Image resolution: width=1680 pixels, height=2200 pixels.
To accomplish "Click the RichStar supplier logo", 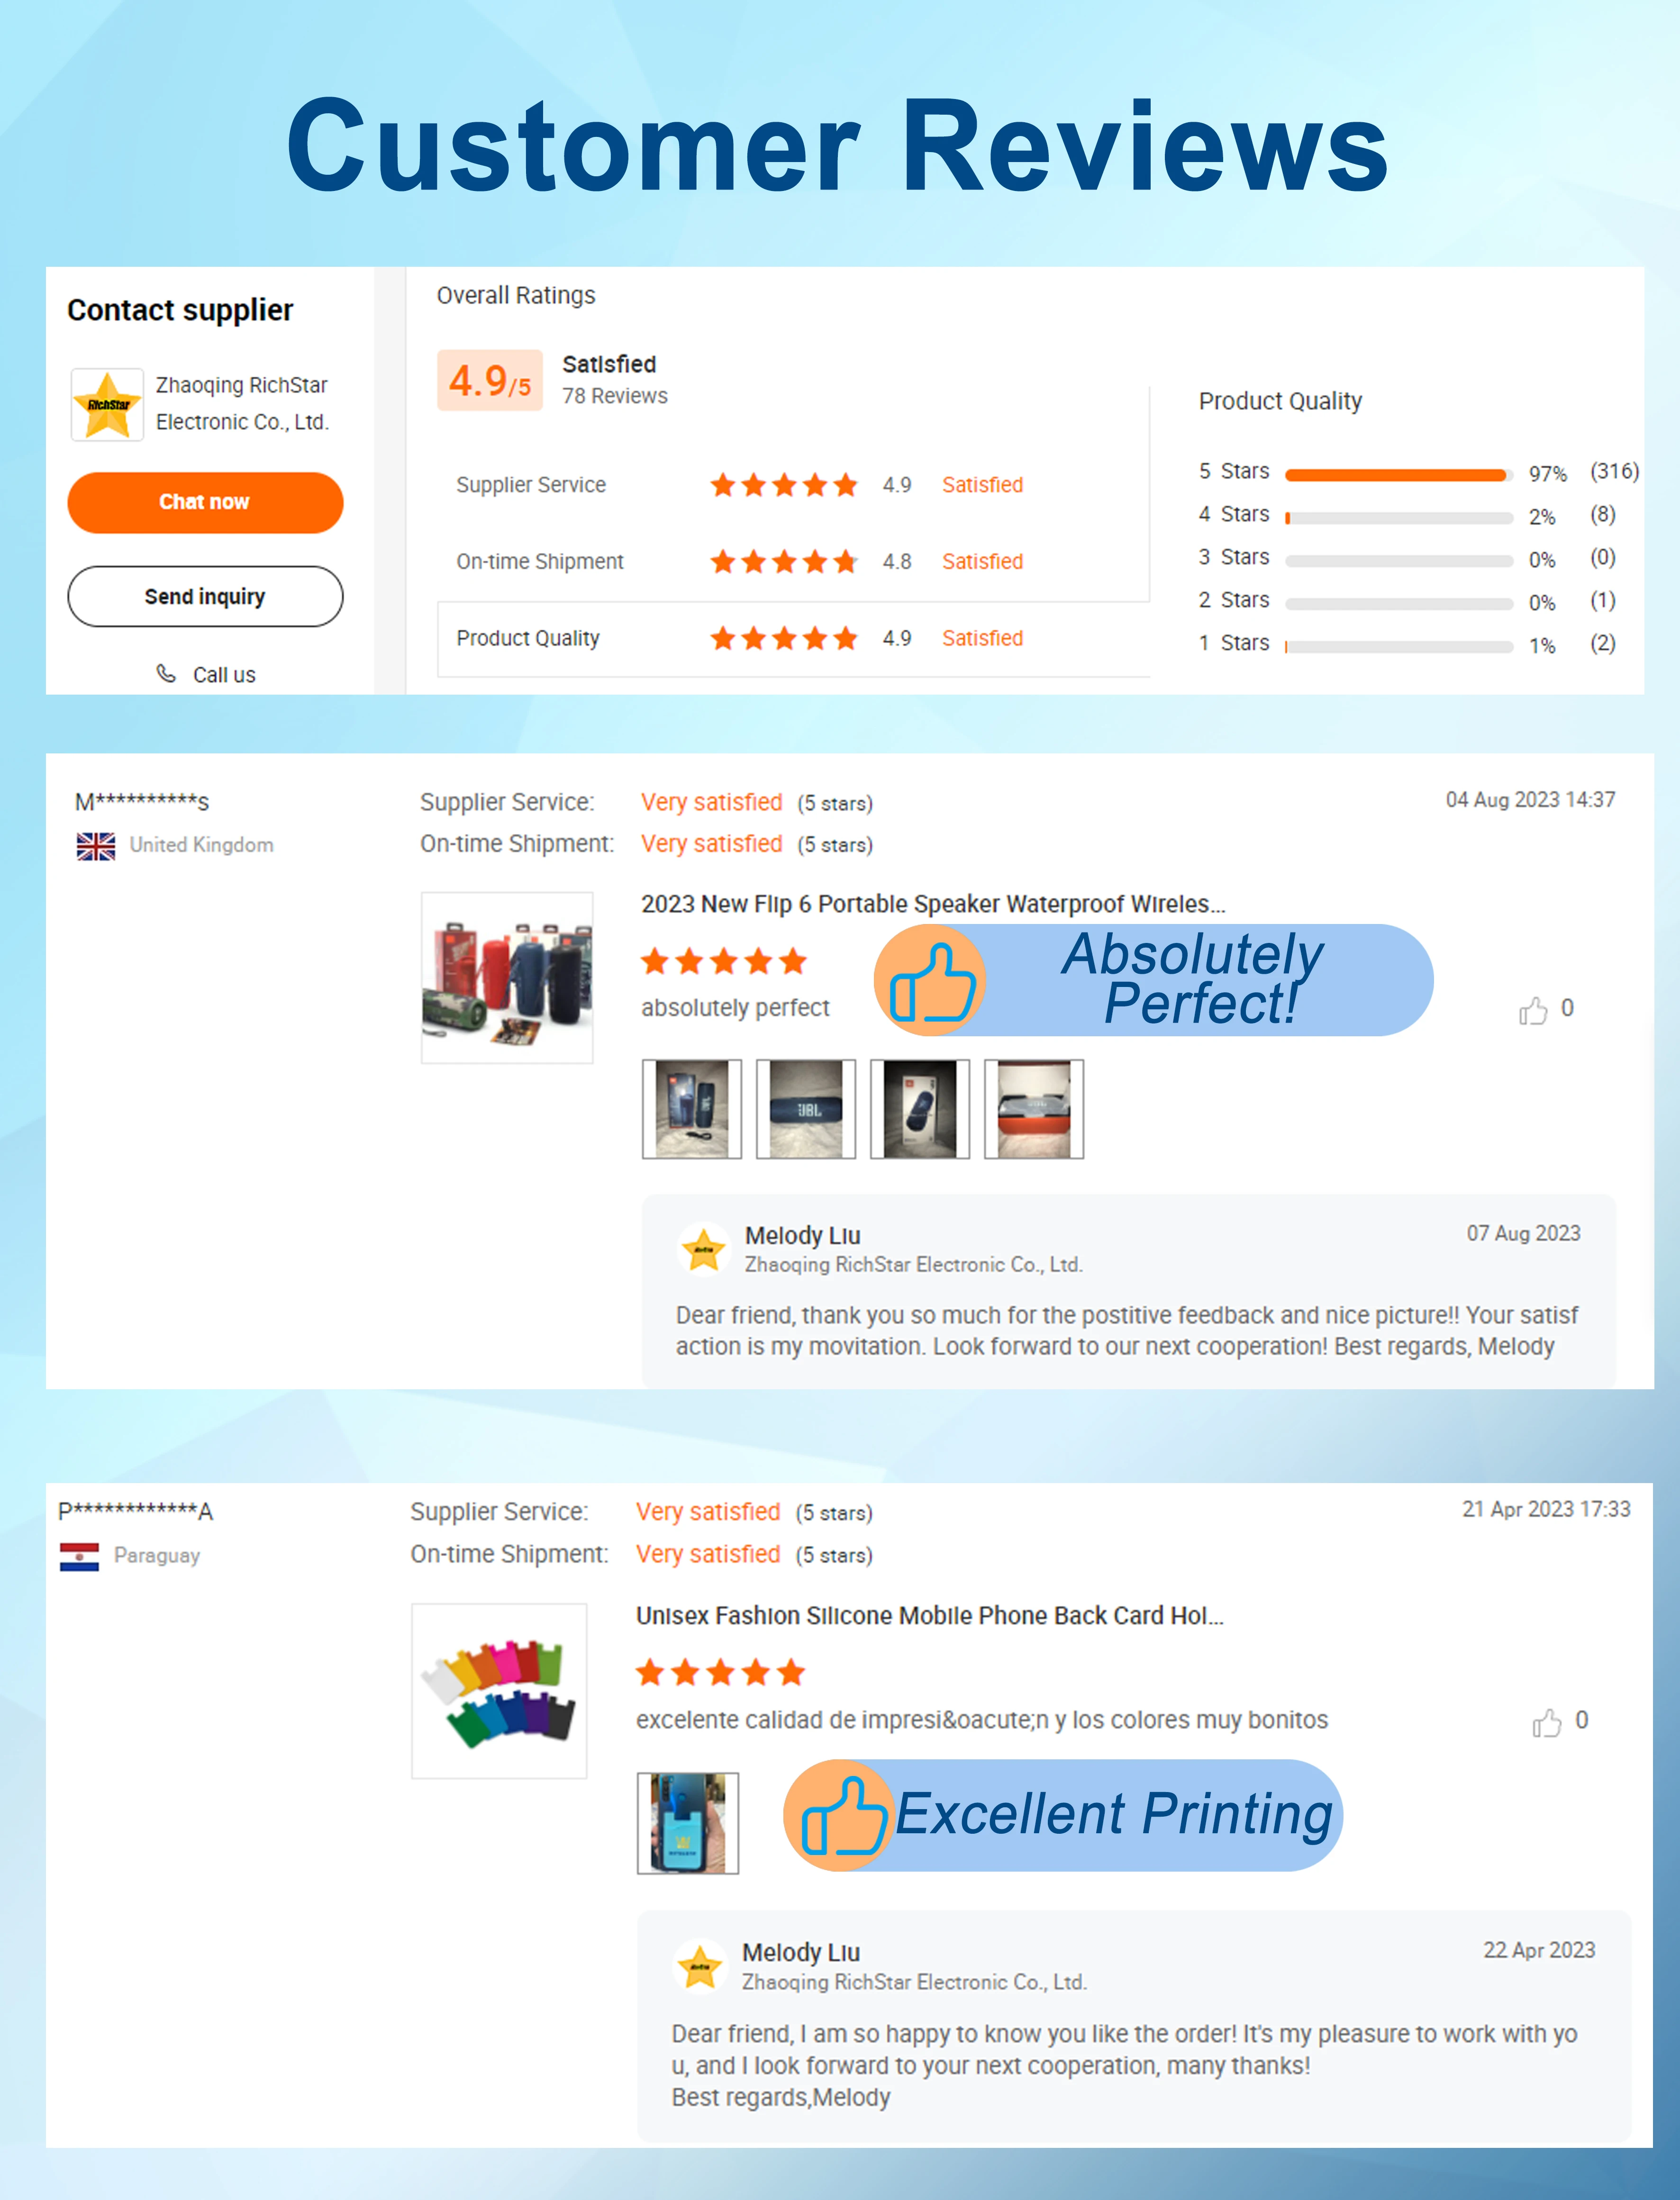I will point(107,405).
